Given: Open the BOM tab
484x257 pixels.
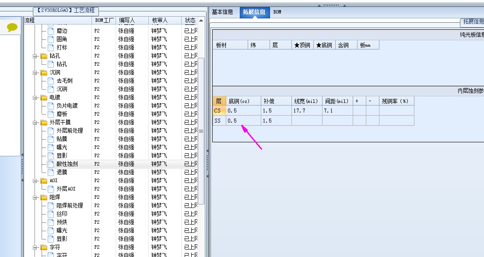Looking at the screenshot, I should point(277,12).
